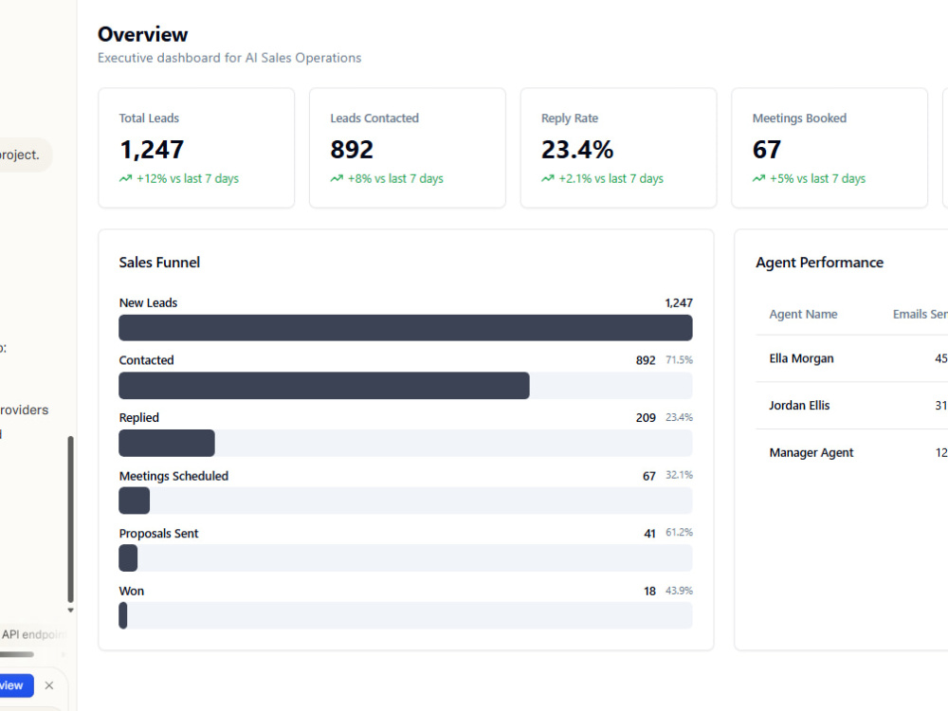
Task: Select the Reply Rate value 23.4%
Action: pyautogui.click(x=577, y=150)
